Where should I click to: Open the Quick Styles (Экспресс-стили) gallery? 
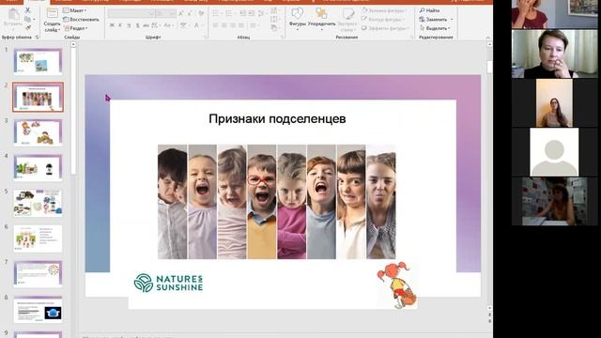click(348, 19)
